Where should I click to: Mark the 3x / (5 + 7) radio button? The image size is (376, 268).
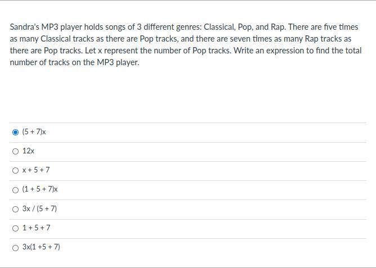(x=15, y=209)
